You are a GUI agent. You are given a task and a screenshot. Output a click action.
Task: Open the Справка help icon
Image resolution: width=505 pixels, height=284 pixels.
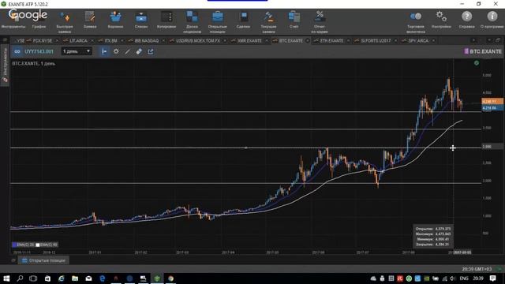pos(466,20)
